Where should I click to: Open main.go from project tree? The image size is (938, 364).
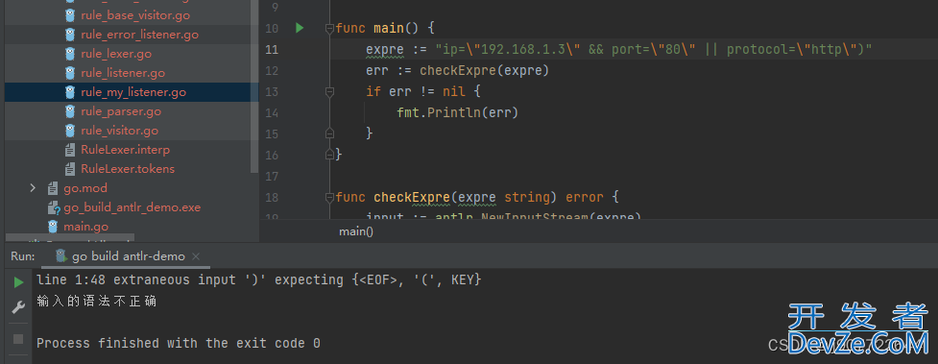pyautogui.click(x=85, y=227)
